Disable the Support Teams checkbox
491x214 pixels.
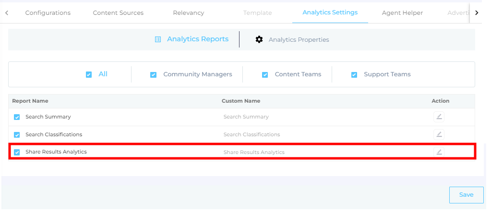354,75
